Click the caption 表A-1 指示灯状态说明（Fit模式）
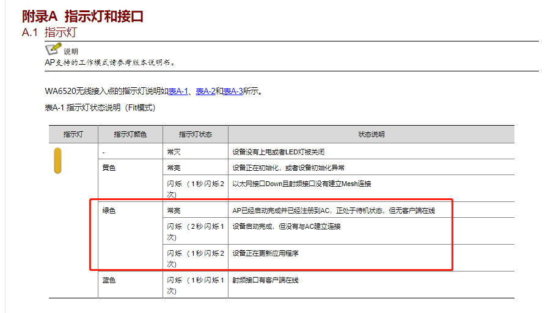Screen dimensions: 545x313 [x=100, y=107]
